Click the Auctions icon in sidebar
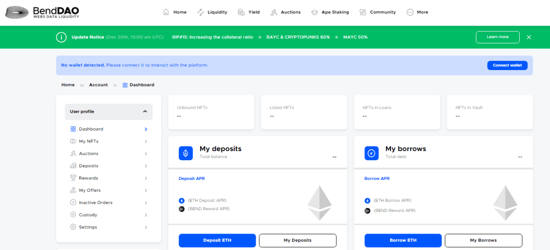550x250 pixels. point(73,153)
